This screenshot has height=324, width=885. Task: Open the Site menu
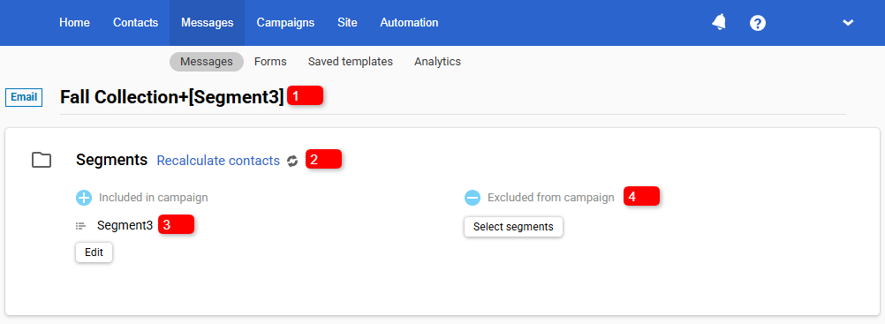point(347,23)
